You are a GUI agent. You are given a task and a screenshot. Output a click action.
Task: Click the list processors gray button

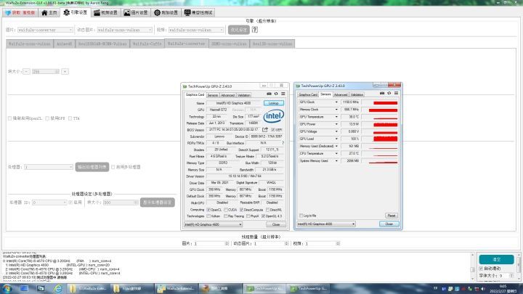coord(92,167)
